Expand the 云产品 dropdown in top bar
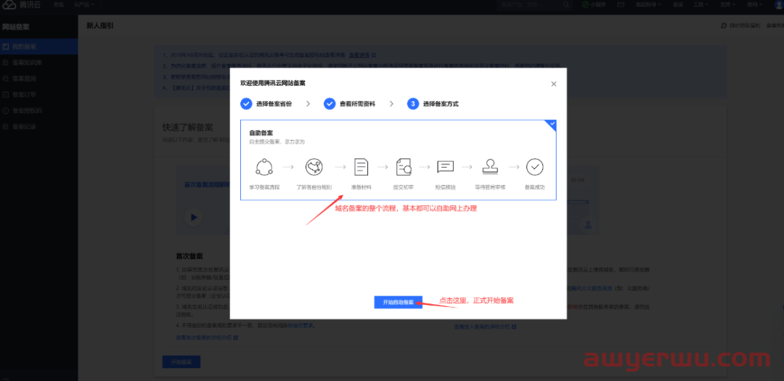Image resolution: width=784 pixels, height=381 pixels. [83, 4]
